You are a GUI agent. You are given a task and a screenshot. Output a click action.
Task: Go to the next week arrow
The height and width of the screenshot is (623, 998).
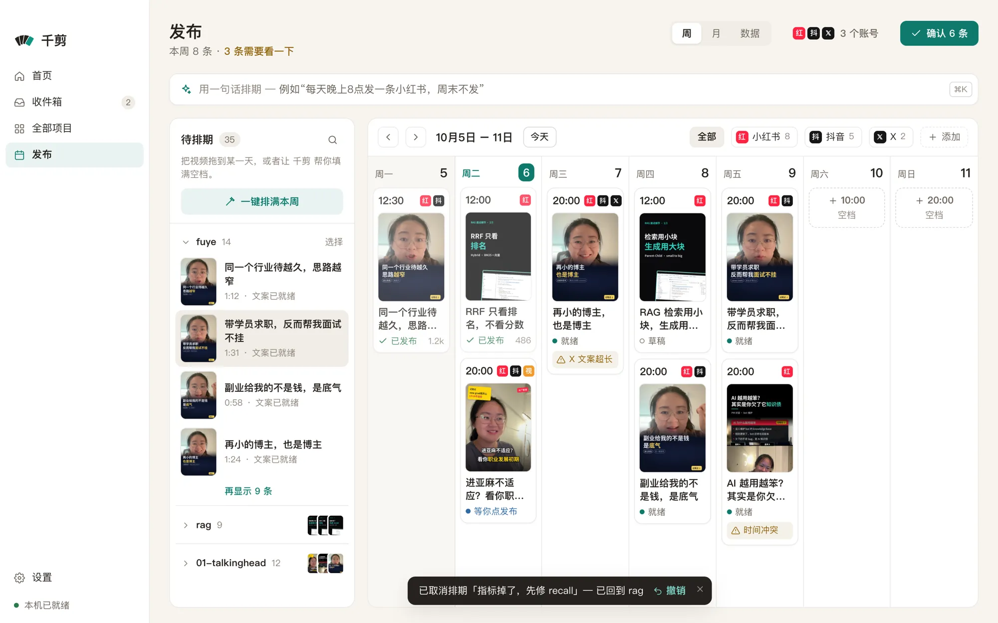(416, 137)
